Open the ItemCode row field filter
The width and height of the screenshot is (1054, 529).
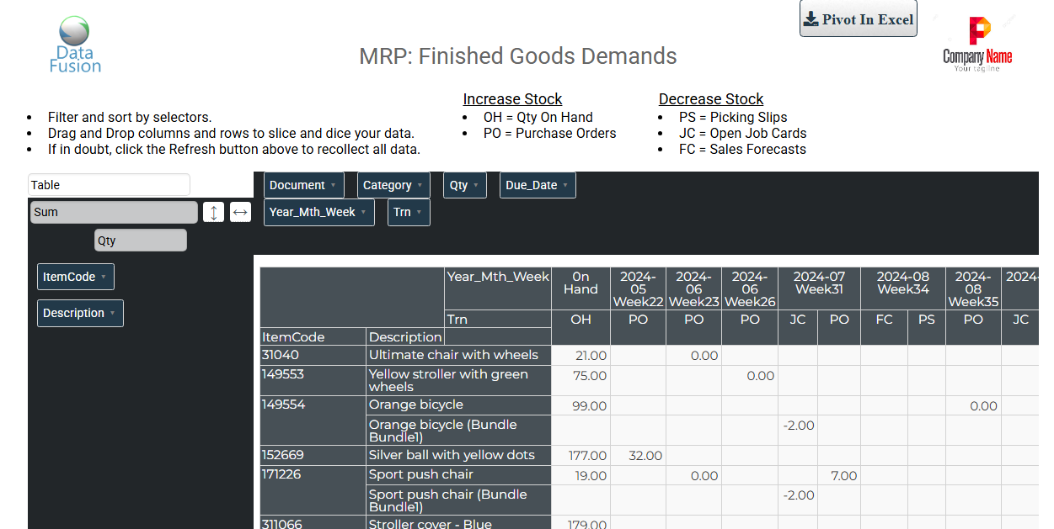[75, 277]
